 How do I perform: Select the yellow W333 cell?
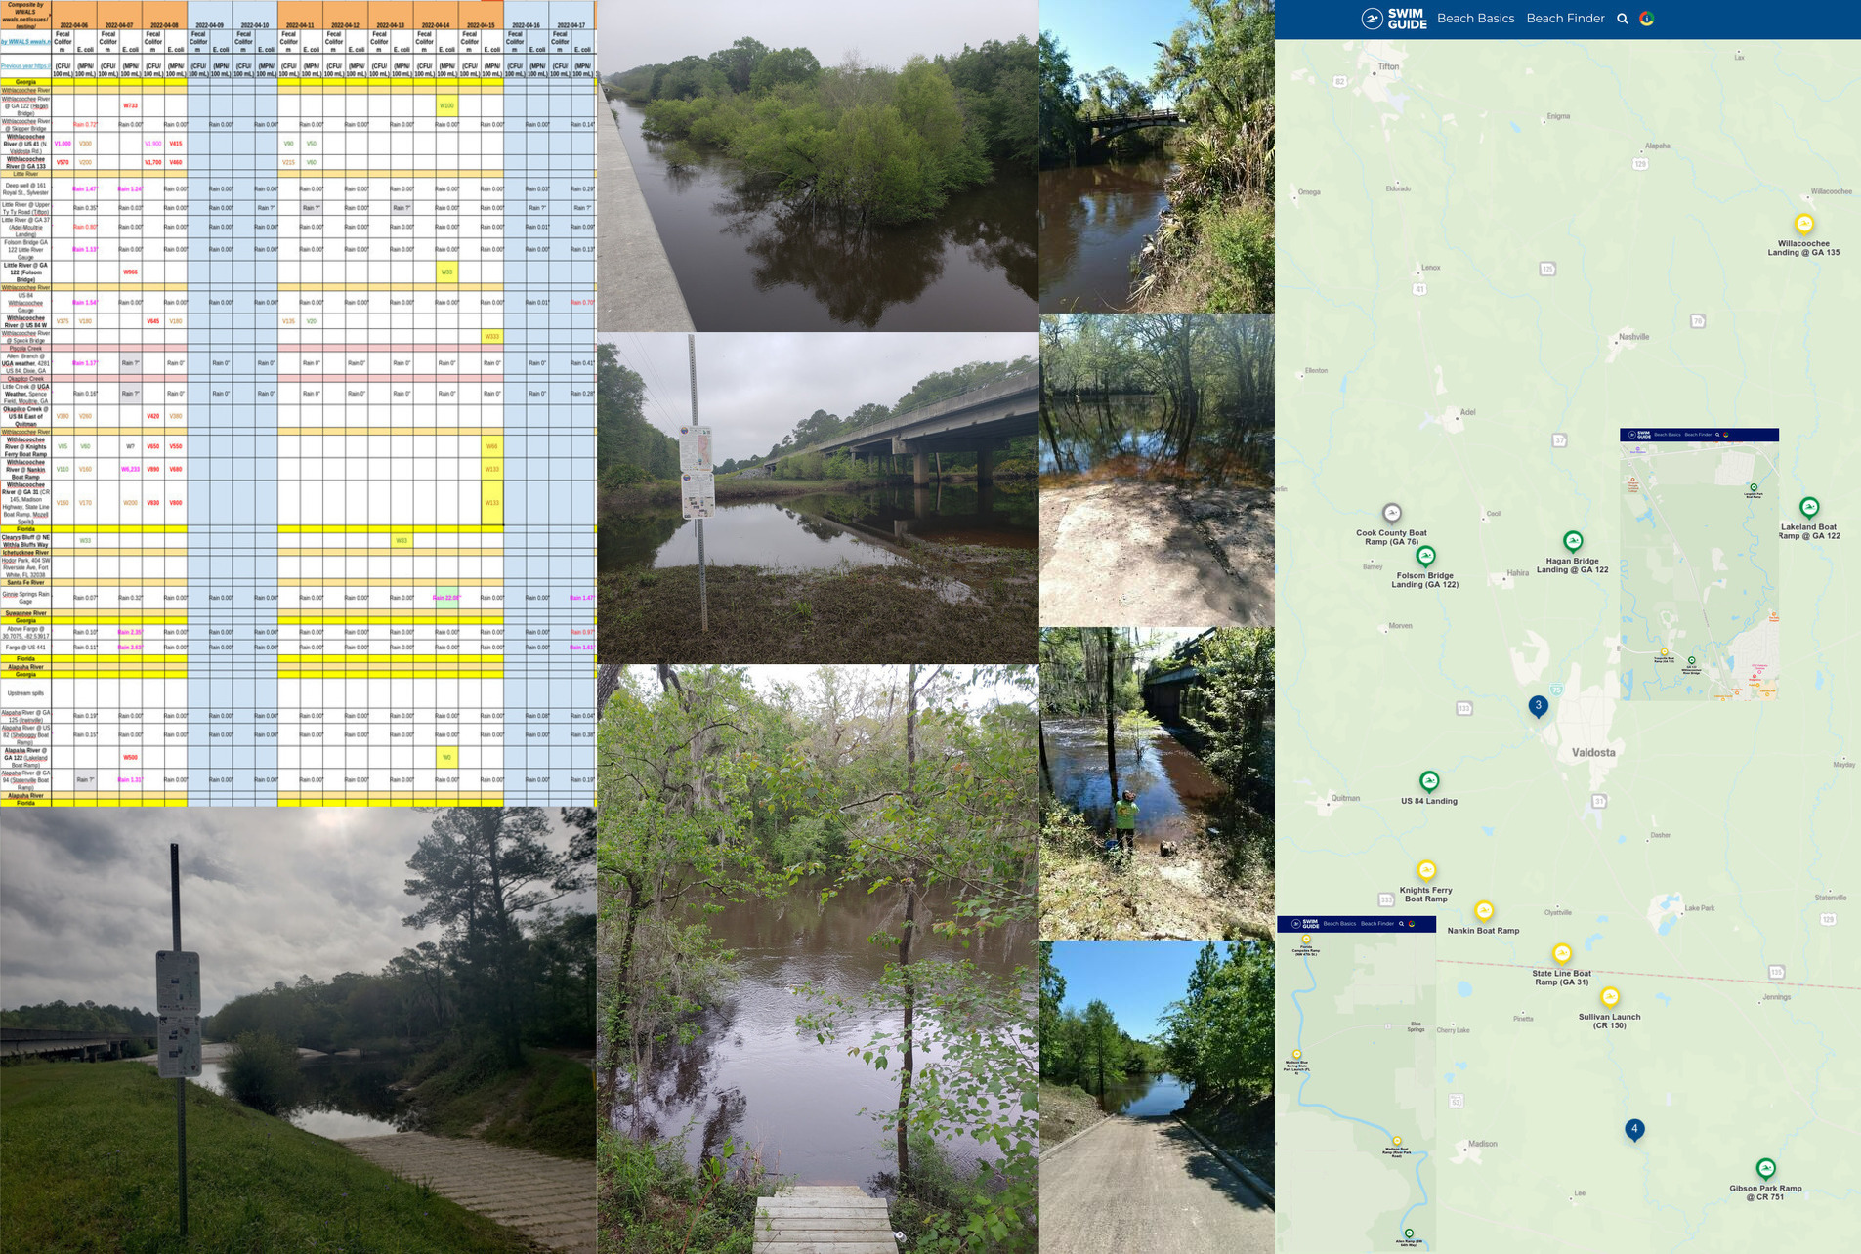tap(491, 336)
